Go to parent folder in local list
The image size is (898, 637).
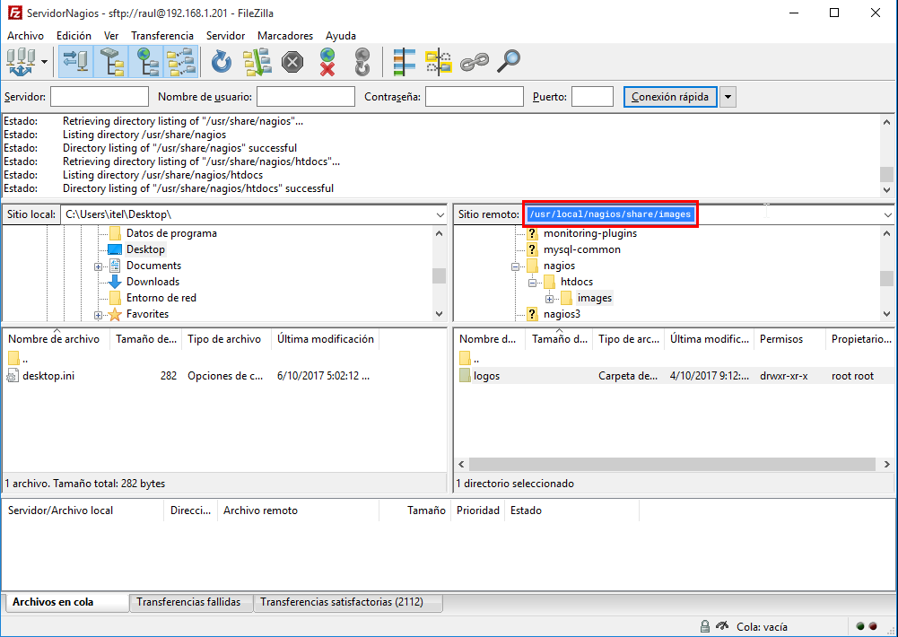pyautogui.click(x=18, y=359)
